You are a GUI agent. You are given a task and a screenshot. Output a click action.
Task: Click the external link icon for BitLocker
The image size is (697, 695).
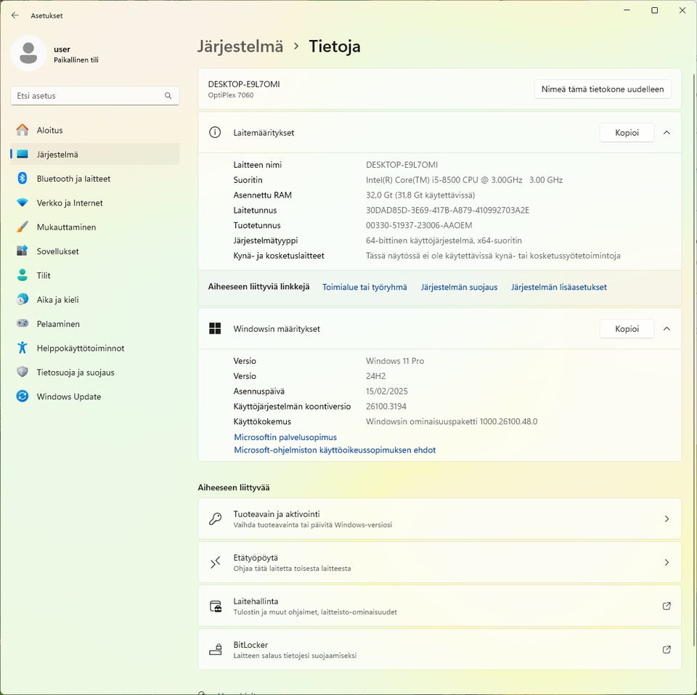[667, 650]
